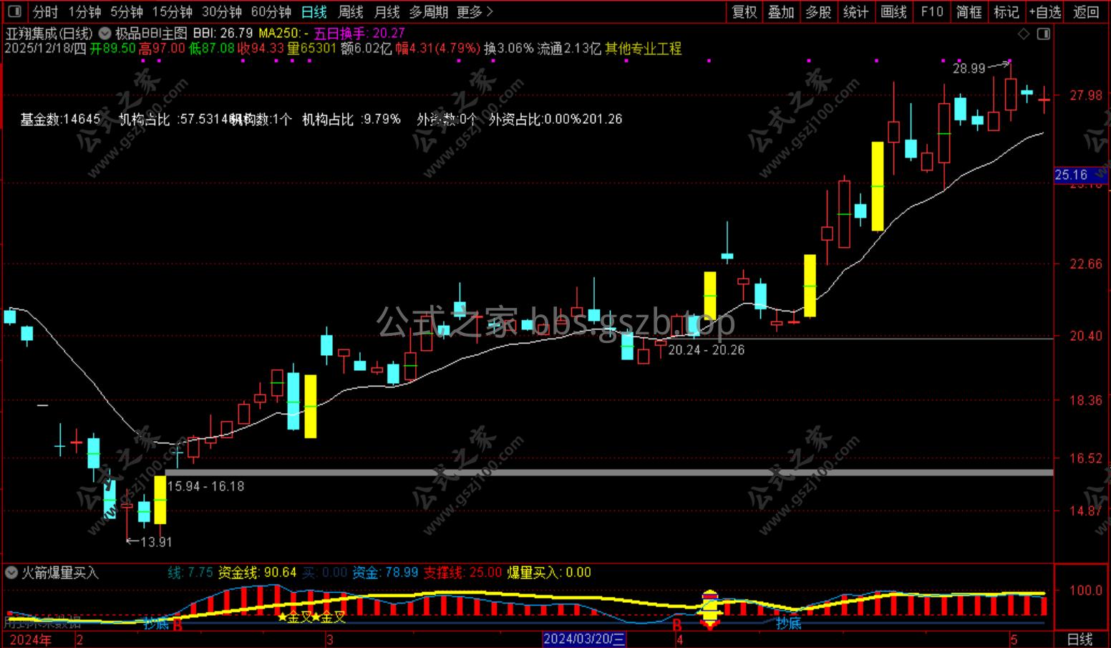Click the 火箭爆量买入 sub-indicator name
Screen dimensions: 1111x648
coord(60,573)
